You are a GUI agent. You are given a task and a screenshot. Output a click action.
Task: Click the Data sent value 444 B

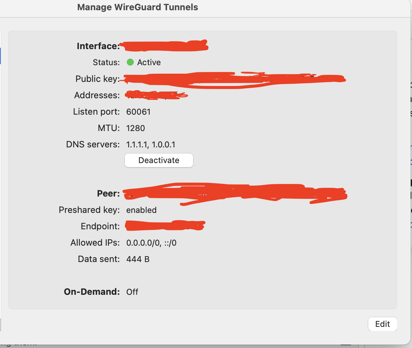click(x=137, y=259)
